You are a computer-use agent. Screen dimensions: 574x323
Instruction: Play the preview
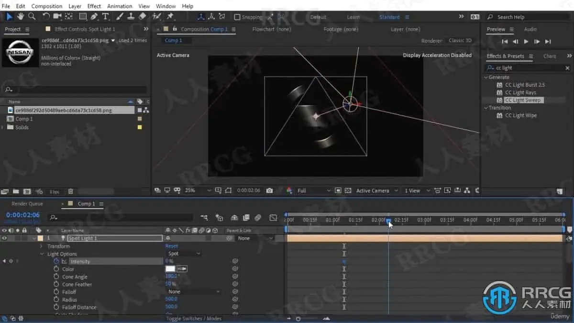[526, 42]
